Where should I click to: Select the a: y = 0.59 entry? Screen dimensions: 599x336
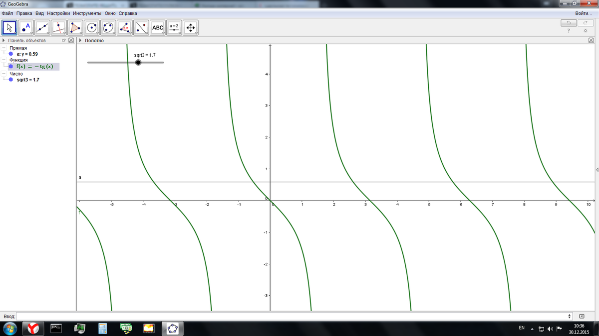(x=27, y=54)
